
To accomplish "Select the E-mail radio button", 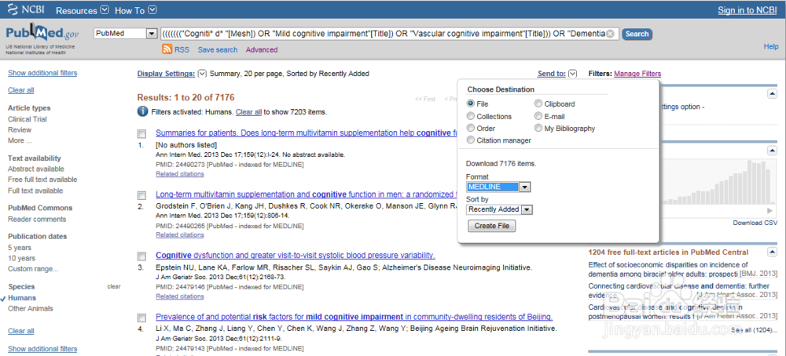I will pos(538,116).
